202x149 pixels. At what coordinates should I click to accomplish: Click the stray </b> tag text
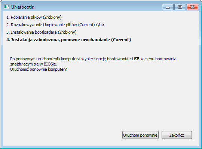(100, 25)
